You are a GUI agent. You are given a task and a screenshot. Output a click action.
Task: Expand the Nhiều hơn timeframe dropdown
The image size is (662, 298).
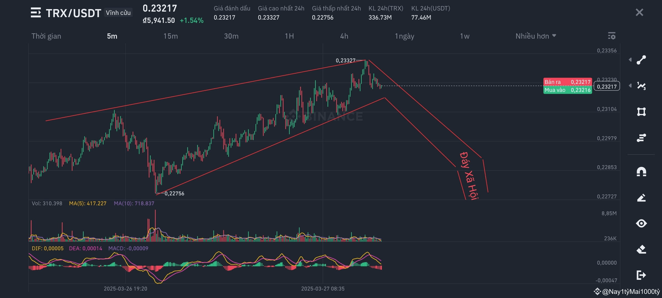pyautogui.click(x=536, y=36)
